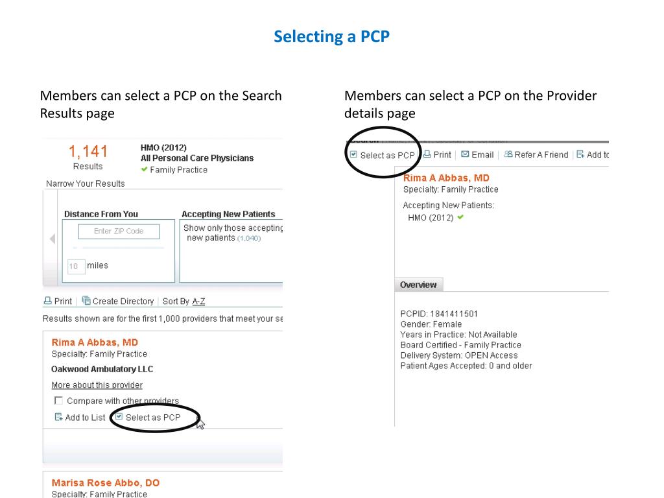Click the Select as PCP icon in search results
Image resolution: width=664 pixels, height=498 pixels.
[119, 417]
